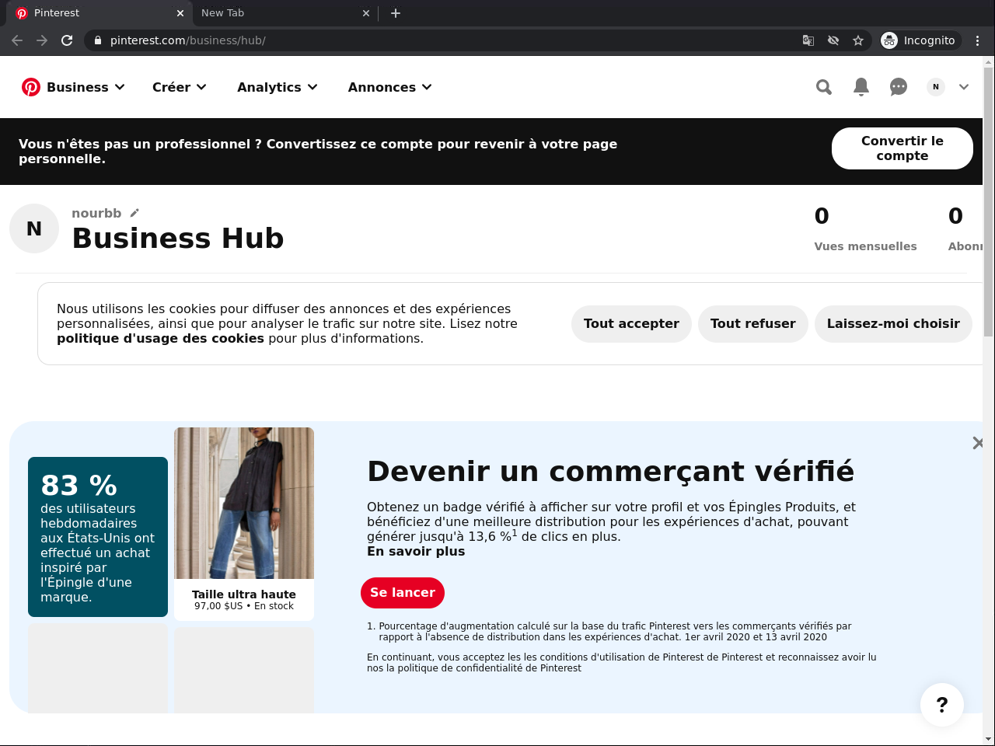This screenshot has width=995, height=746.
Task: Open notifications bell icon
Action: 861,87
